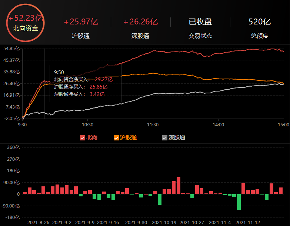Select the 沪股通 +25.97亿 header item
Screen dimensions: 290x226
tap(81, 28)
